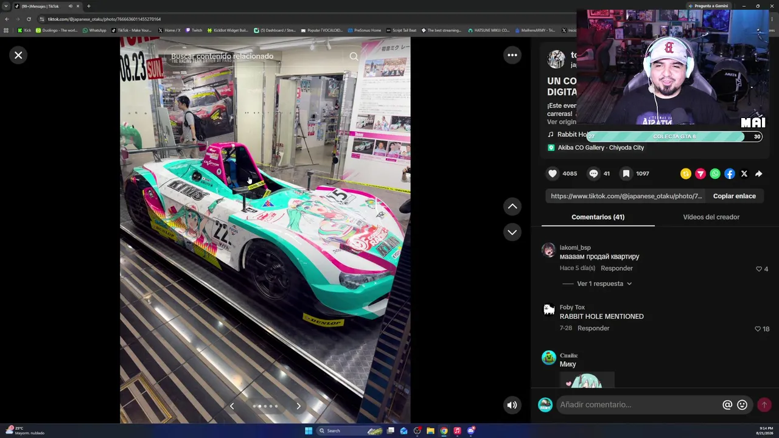779x438 pixels.
Task: Click the tiktok.com address bar
Action: pos(304,19)
